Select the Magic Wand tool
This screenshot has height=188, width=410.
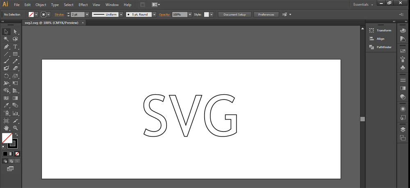[7, 39]
